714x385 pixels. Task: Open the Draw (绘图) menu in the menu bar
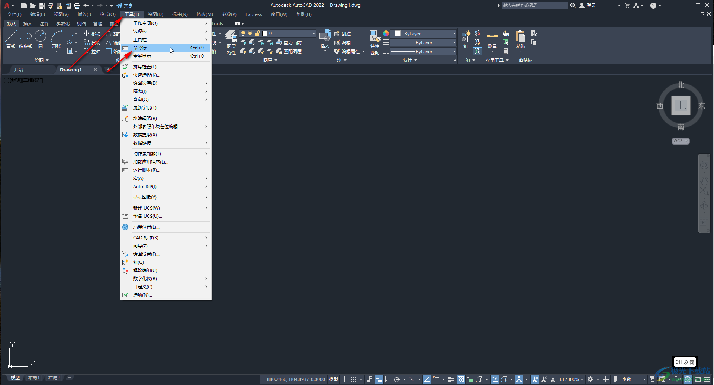click(x=155, y=14)
